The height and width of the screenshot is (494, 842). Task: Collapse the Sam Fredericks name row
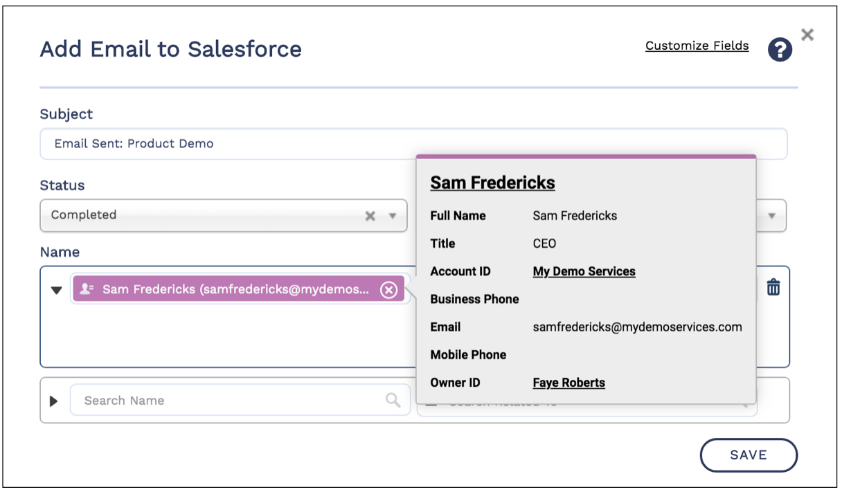tap(57, 290)
